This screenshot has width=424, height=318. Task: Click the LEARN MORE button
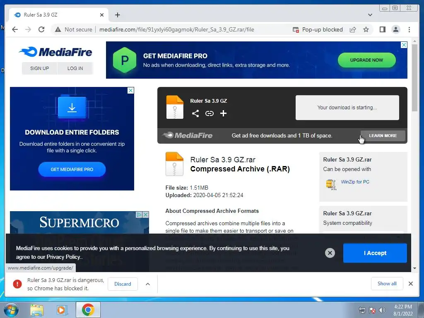(x=383, y=135)
